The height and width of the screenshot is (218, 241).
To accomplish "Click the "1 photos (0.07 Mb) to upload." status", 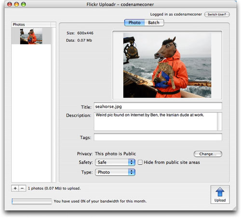I will pos(54,188).
